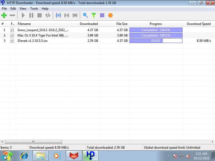Open Windows Explorer from the taskbar
Viewport: 215px width, 161px height.
click(41, 156)
